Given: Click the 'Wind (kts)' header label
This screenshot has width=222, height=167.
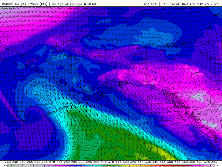Looking at the screenshot, I should tap(39, 4).
